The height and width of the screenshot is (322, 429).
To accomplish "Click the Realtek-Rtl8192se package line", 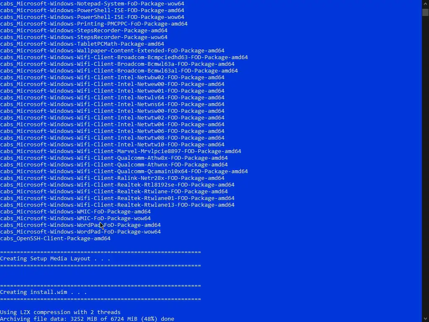I will (x=117, y=185).
